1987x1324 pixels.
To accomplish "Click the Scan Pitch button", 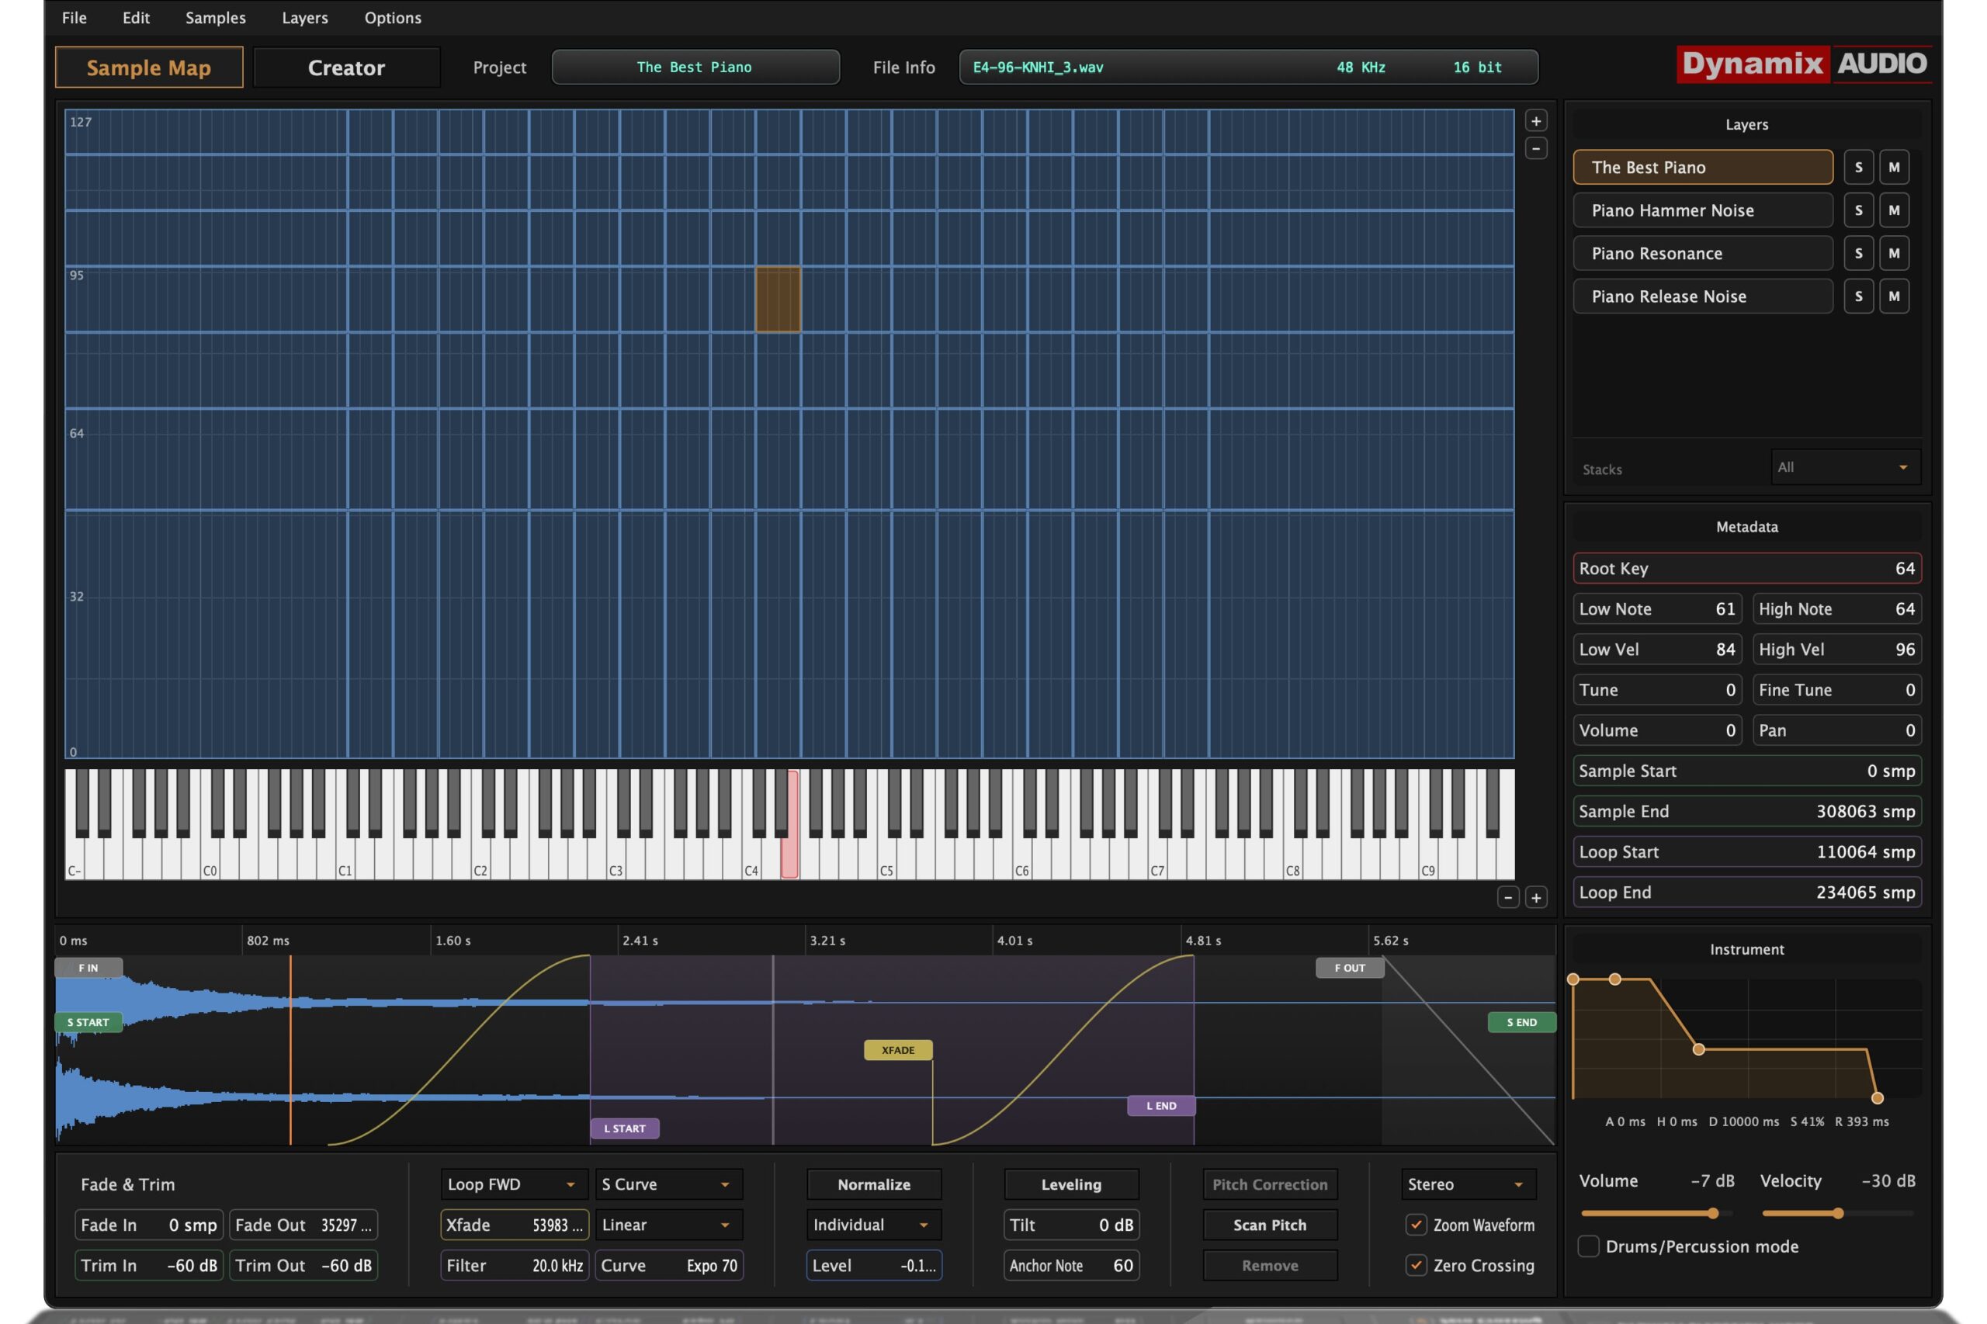I will coord(1269,1225).
